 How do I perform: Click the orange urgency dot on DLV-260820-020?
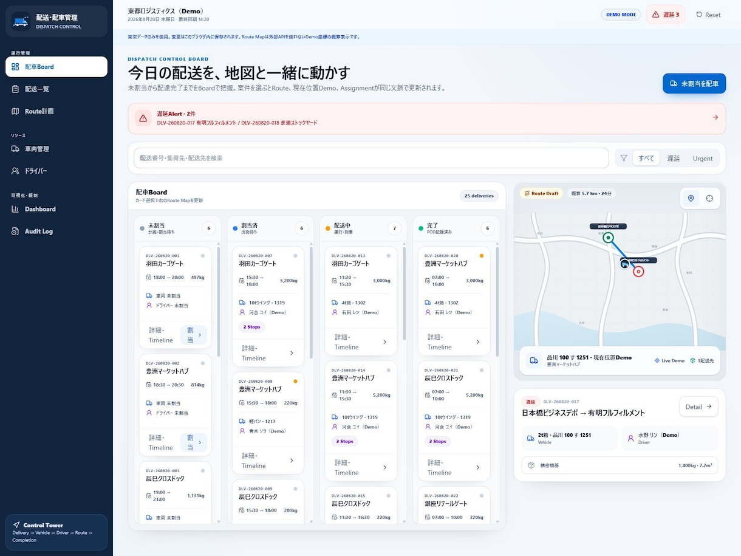[481, 256]
